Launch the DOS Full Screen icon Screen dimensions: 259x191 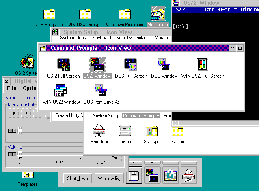point(130,65)
